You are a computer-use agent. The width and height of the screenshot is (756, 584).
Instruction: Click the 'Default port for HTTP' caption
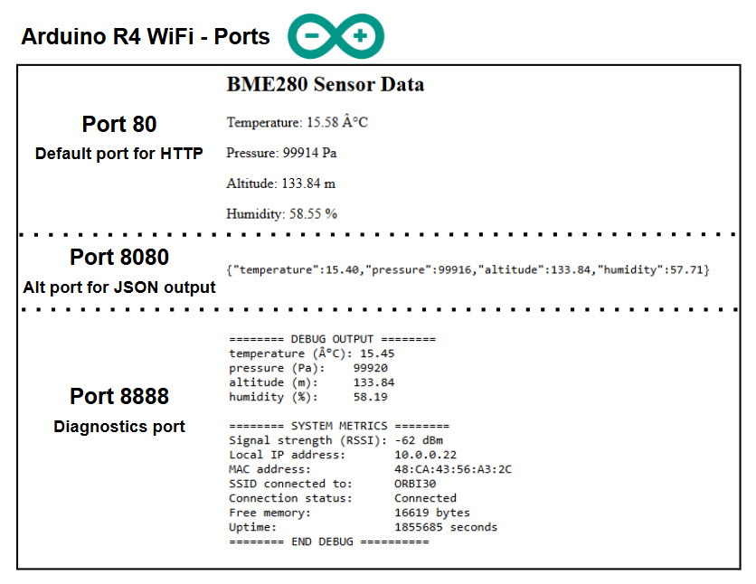[x=118, y=154]
